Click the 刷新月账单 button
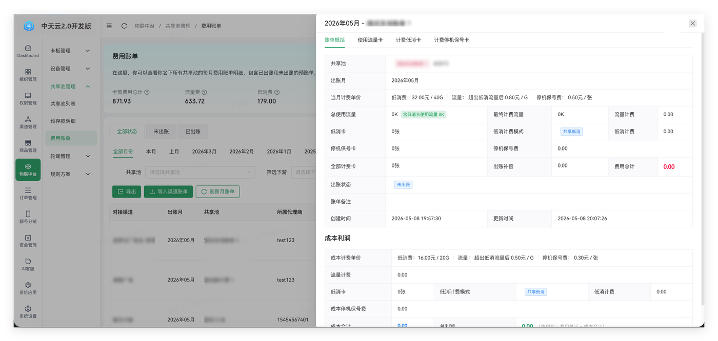This screenshot has height=341, width=718. (217, 191)
